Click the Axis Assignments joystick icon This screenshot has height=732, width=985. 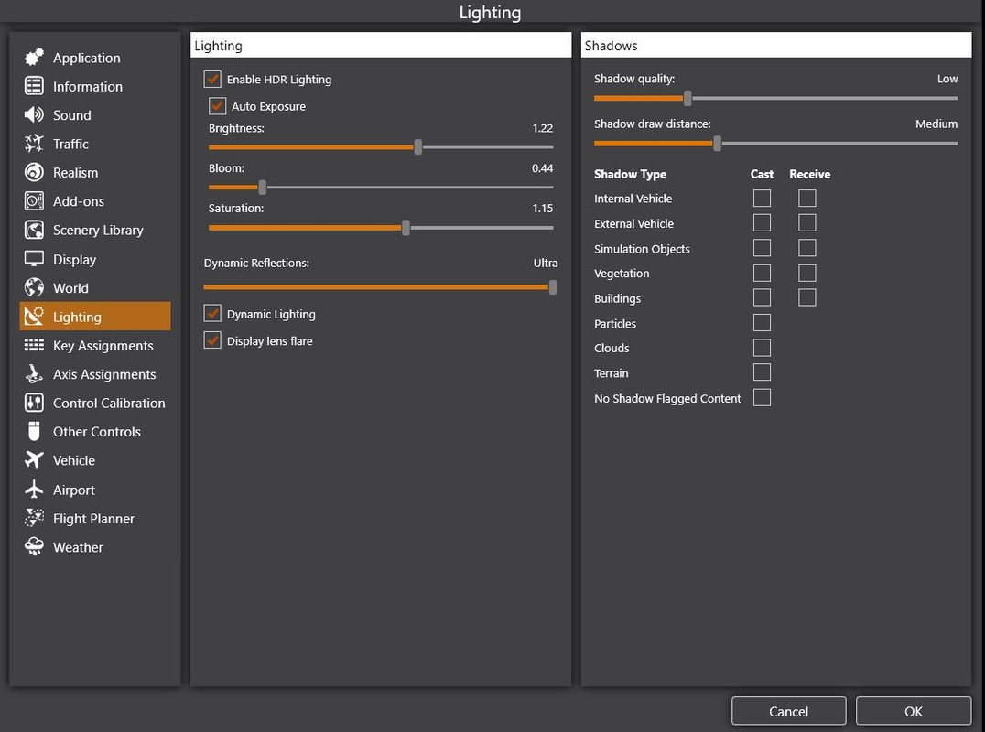tap(34, 374)
